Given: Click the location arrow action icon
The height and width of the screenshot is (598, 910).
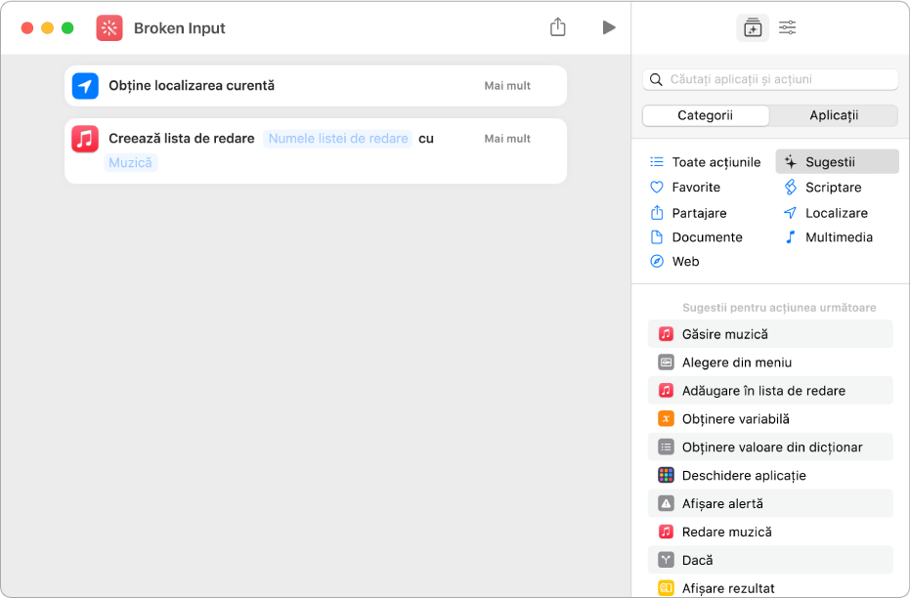Looking at the screenshot, I should (85, 86).
